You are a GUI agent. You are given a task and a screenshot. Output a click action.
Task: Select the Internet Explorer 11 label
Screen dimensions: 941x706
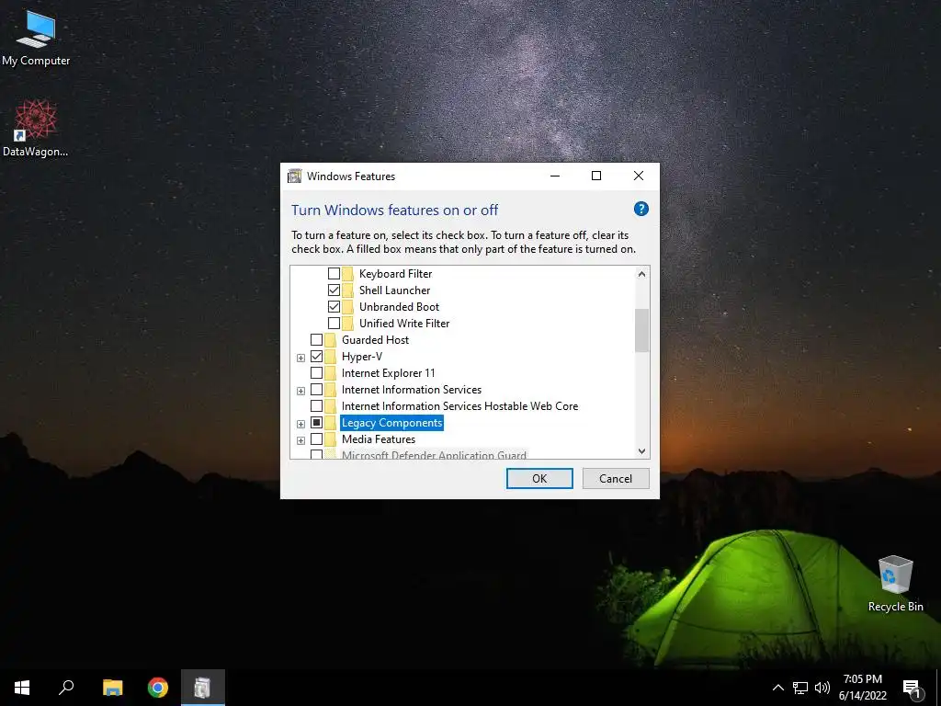coord(389,373)
